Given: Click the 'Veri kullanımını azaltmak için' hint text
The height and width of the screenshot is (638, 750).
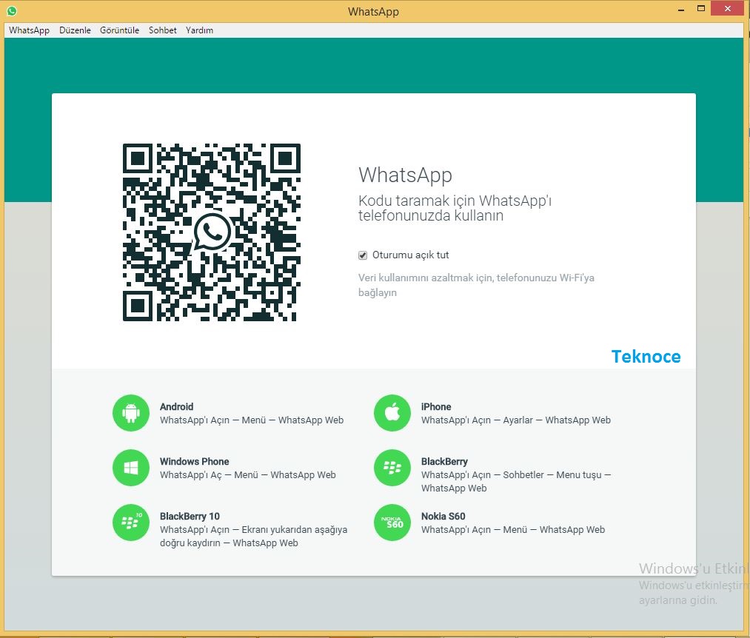Looking at the screenshot, I should pos(476,285).
